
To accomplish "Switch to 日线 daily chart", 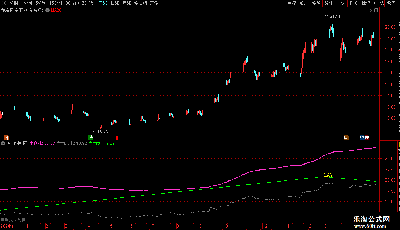I will click(103, 3).
